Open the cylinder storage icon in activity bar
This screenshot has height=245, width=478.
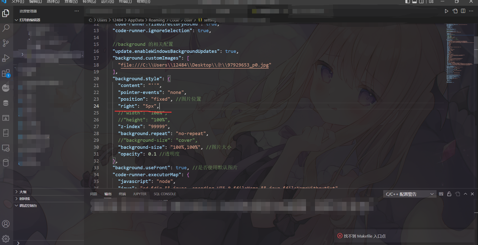click(x=6, y=163)
